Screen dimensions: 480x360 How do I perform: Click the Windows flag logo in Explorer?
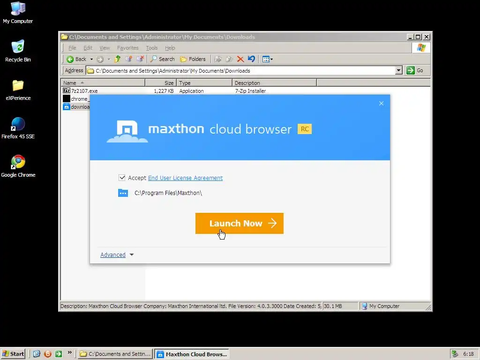pyautogui.click(x=421, y=48)
